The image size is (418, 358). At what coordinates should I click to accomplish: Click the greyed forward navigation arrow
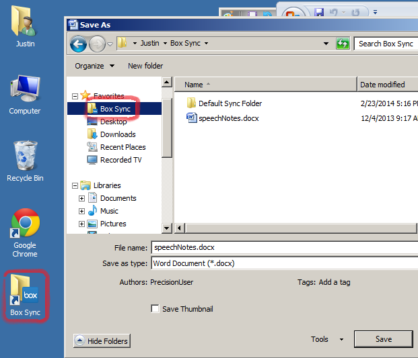pyautogui.click(x=97, y=44)
